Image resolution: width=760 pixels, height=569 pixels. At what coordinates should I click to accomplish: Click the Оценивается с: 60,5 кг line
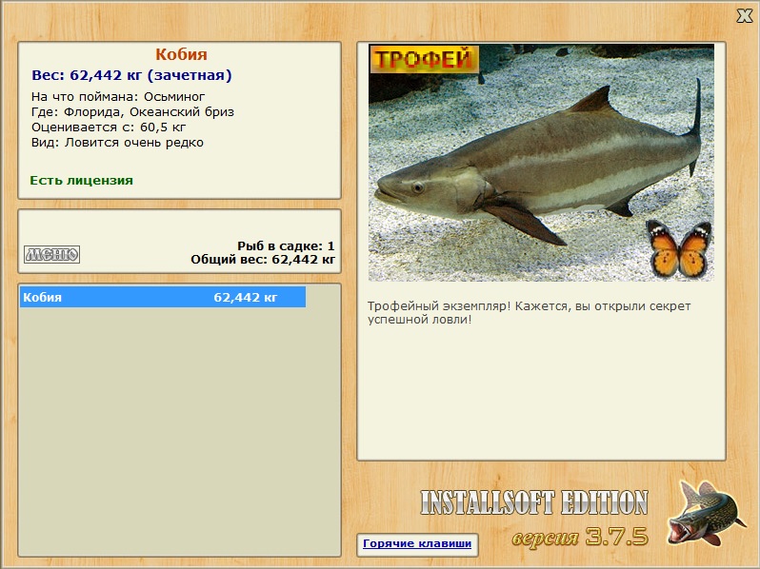point(109,128)
